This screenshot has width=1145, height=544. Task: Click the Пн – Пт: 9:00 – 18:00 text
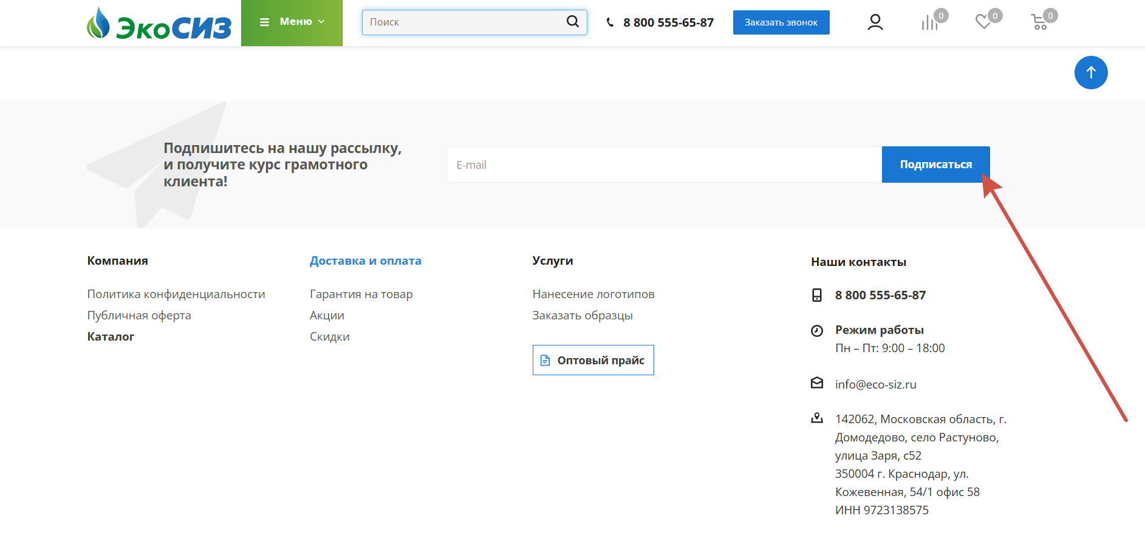890,348
